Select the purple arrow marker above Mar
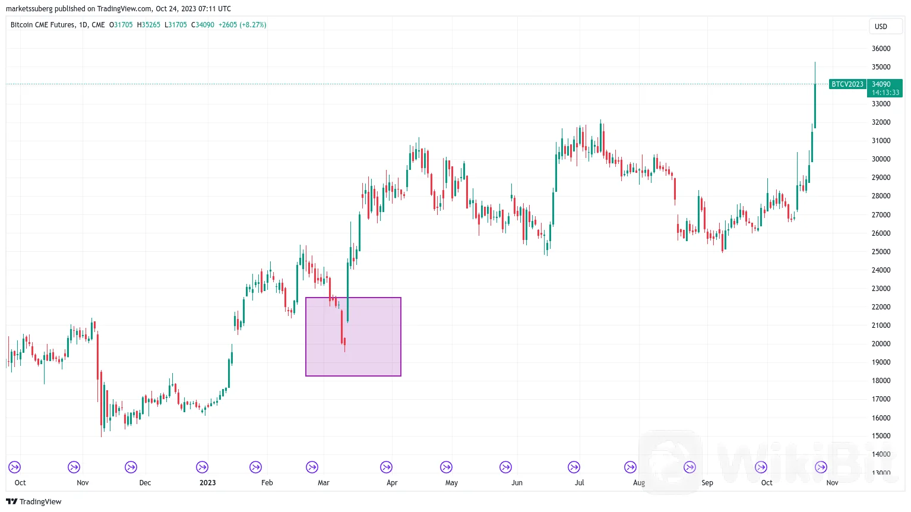911x512 pixels. pos(312,467)
